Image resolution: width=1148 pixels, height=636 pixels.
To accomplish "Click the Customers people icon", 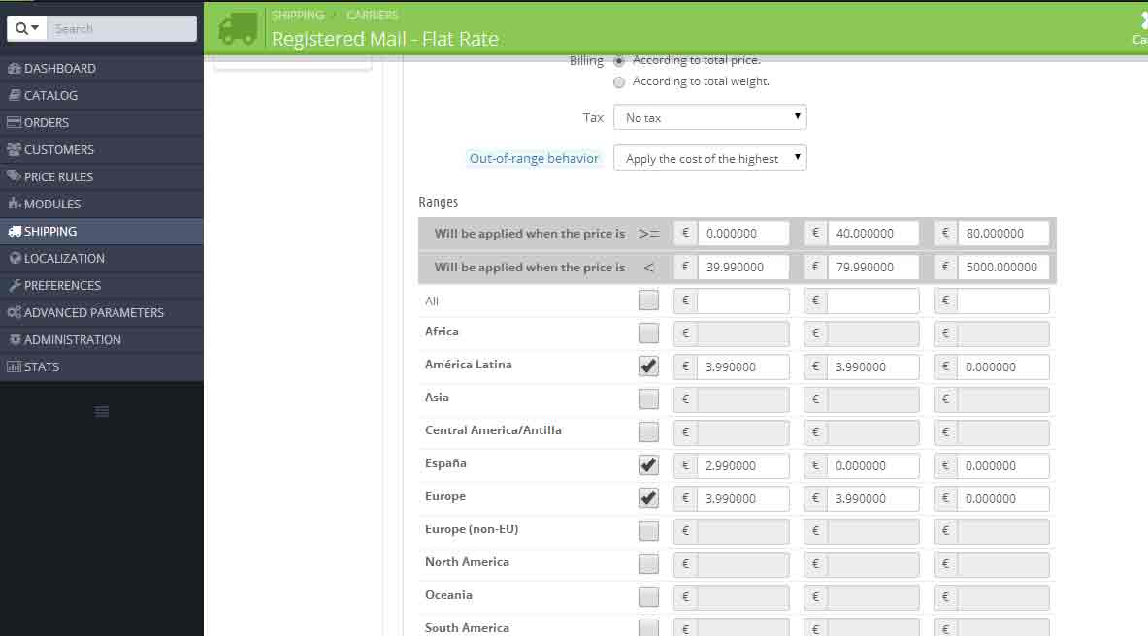I will (14, 149).
